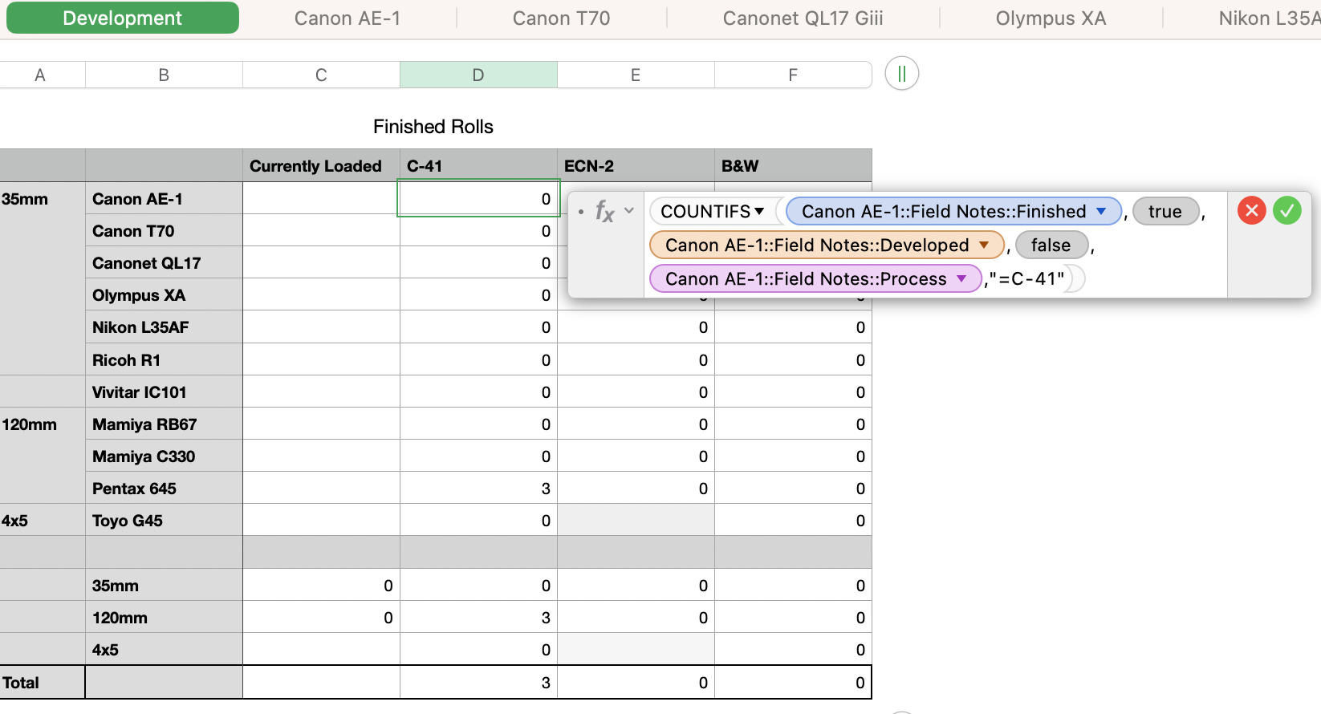The height and width of the screenshot is (714, 1321).
Task: Select Pentax 645 C-41 cell showing 3
Action: pyautogui.click(x=478, y=488)
